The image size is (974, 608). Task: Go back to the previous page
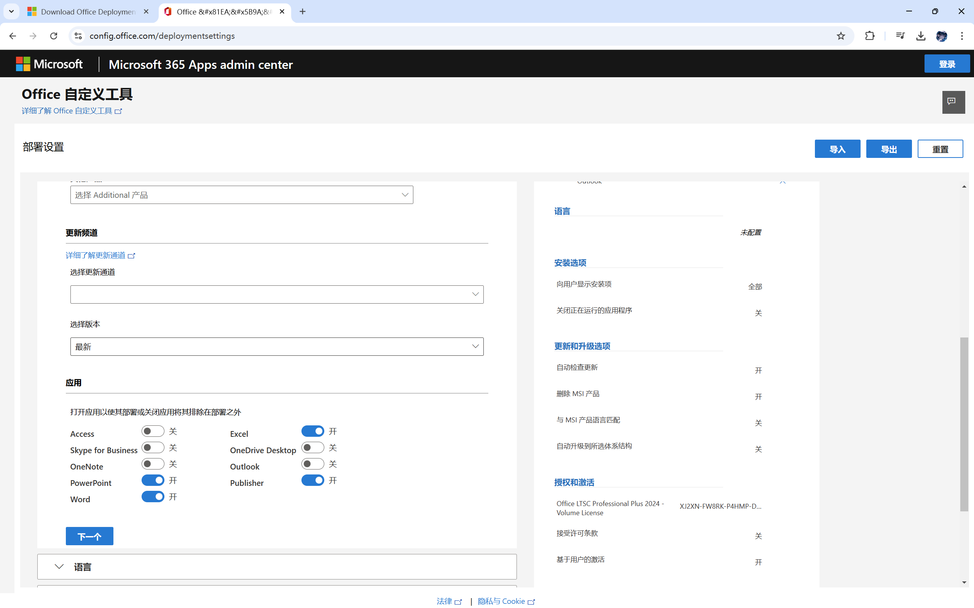[13, 36]
